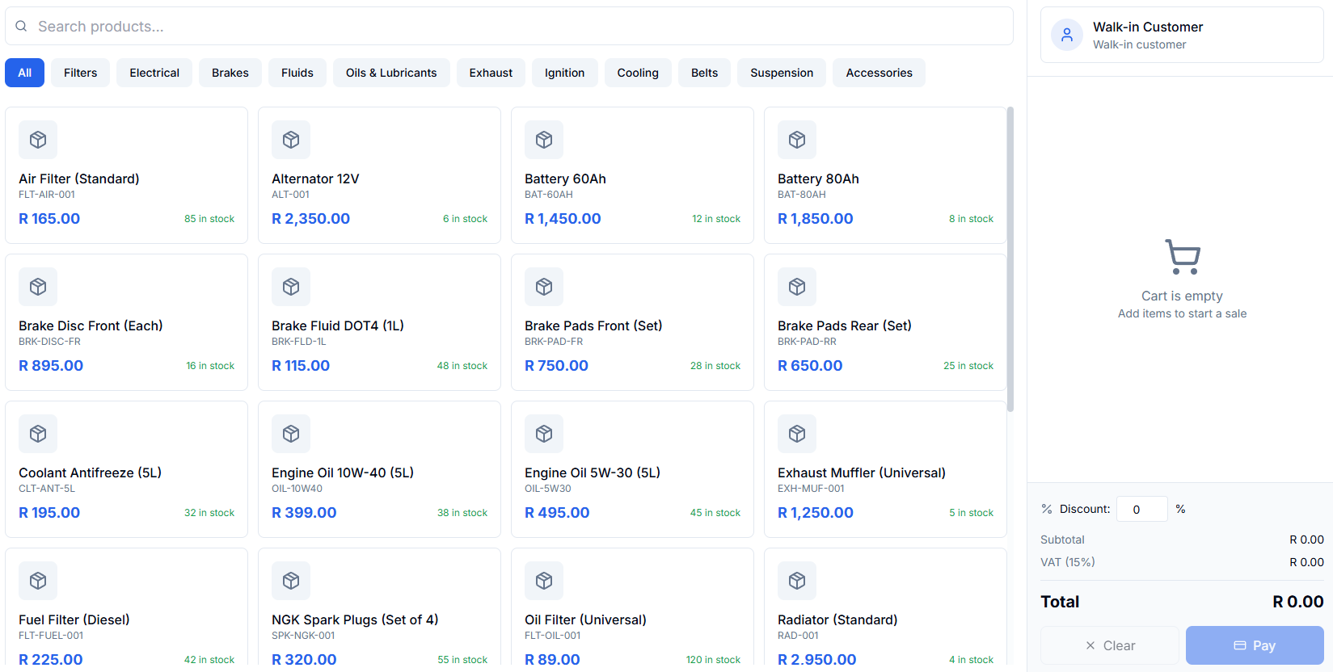1333x672 pixels.
Task: Click the Oil Filter (Universal) box icon
Action: [x=544, y=581]
